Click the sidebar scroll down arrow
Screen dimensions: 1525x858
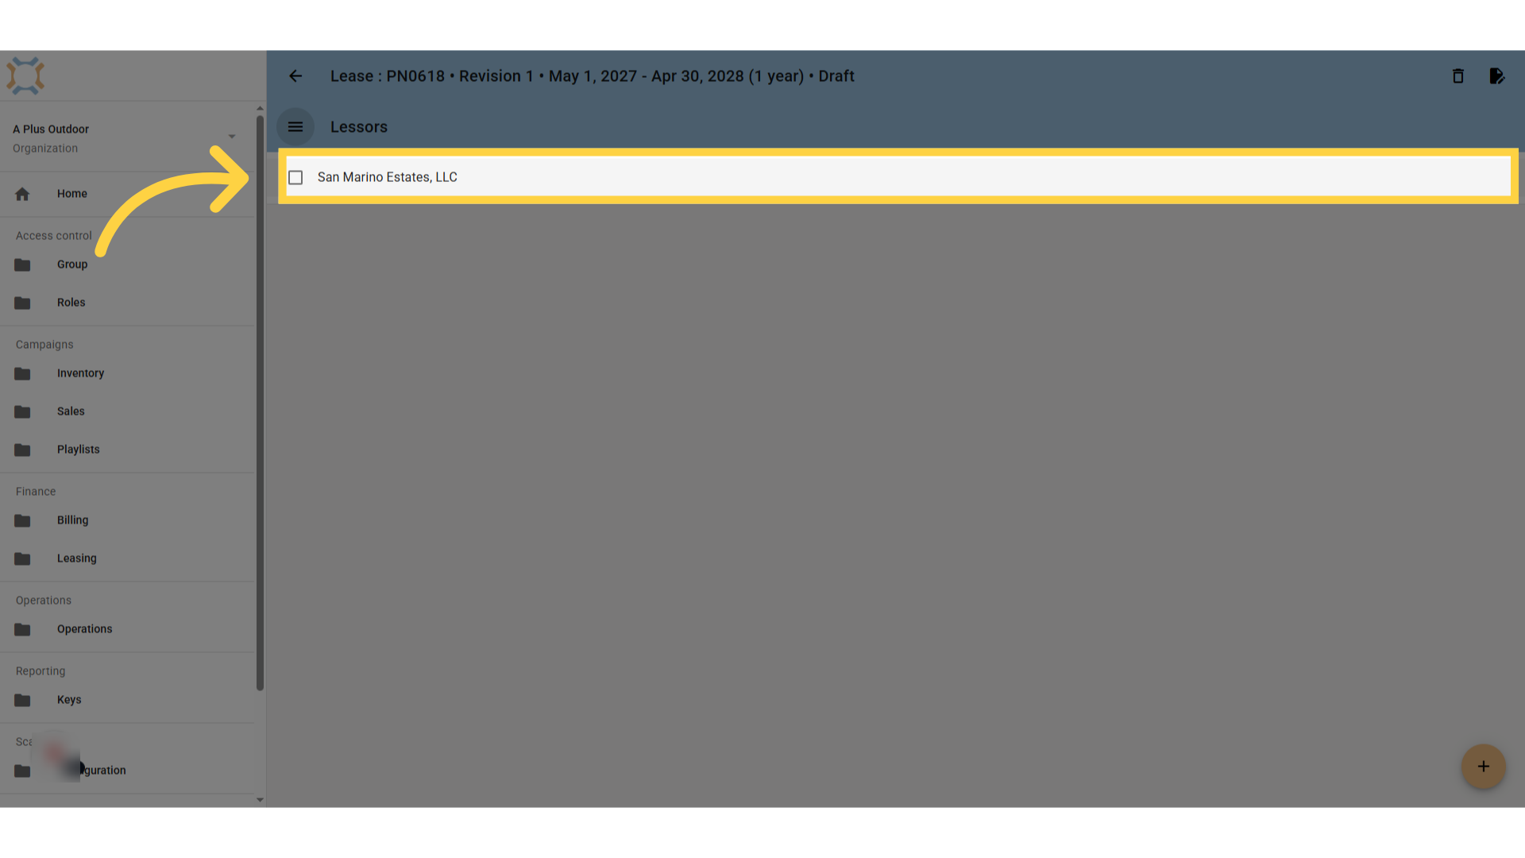click(260, 800)
